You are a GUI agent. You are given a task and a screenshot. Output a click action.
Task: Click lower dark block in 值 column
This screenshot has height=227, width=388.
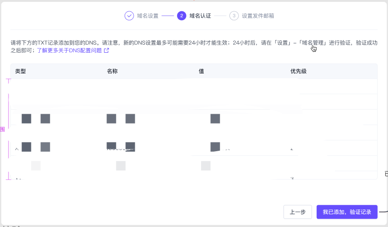(x=215, y=147)
